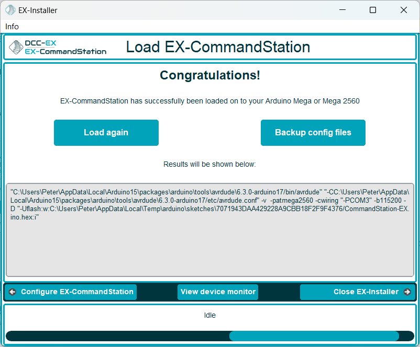Click the DCC-EX EX-CommandStation logo

58,48
